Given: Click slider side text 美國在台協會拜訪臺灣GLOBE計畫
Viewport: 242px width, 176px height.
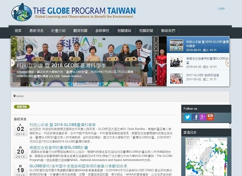Looking at the screenshot, I should 207,60.
